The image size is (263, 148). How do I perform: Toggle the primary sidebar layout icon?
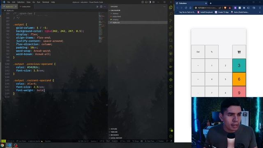(143, 2)
